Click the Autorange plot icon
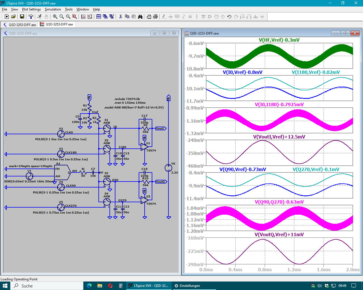 [90, 17]
